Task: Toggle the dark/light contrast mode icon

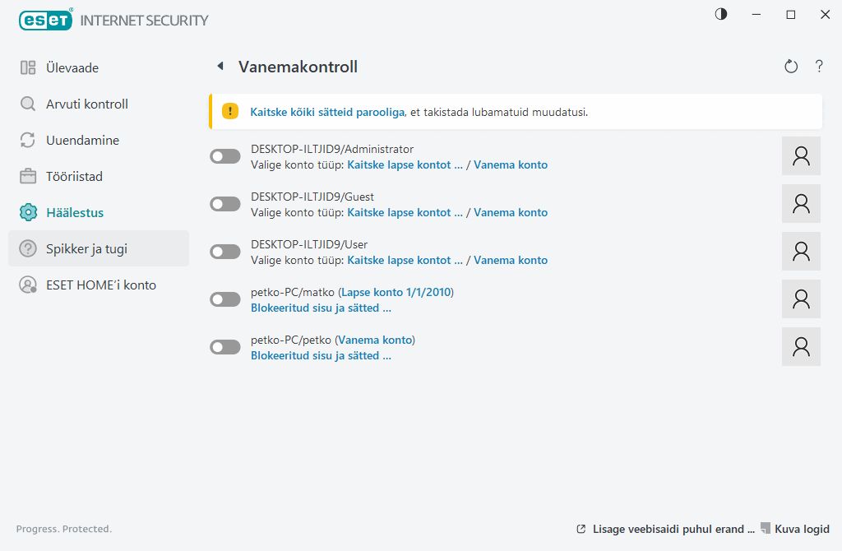Action: coord(721,14)
